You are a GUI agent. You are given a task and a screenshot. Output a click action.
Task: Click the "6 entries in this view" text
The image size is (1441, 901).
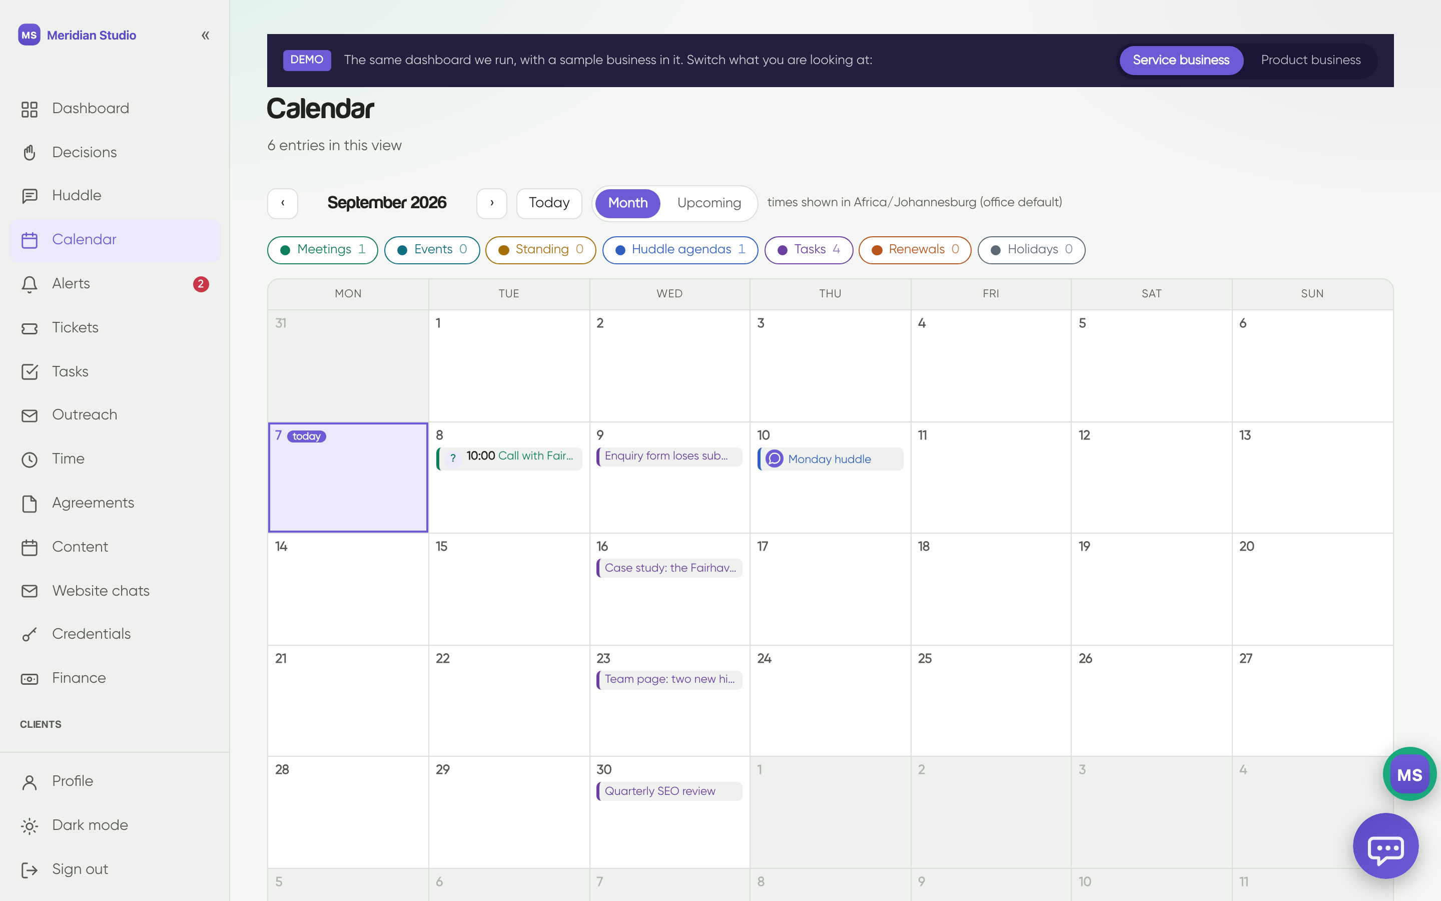[334, 145]
